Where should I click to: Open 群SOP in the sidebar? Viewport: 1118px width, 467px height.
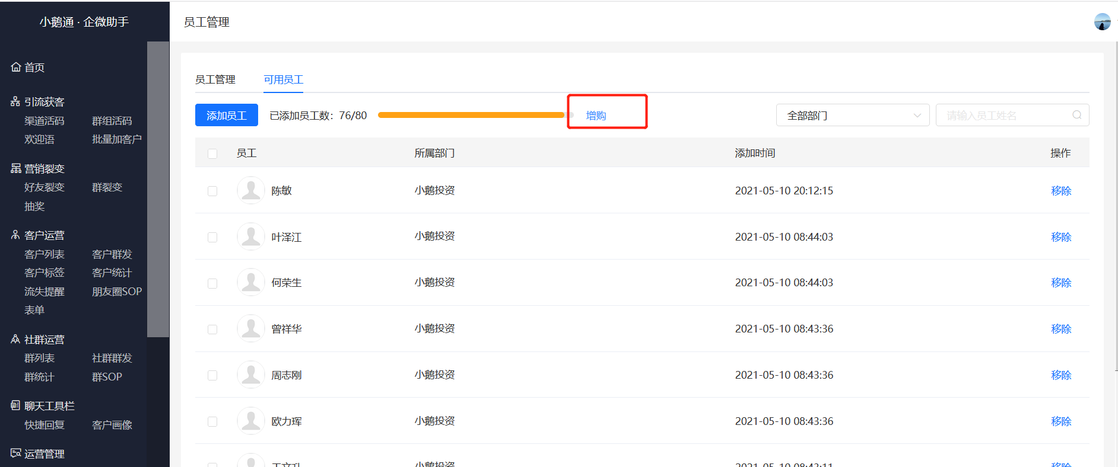[107, 376]
